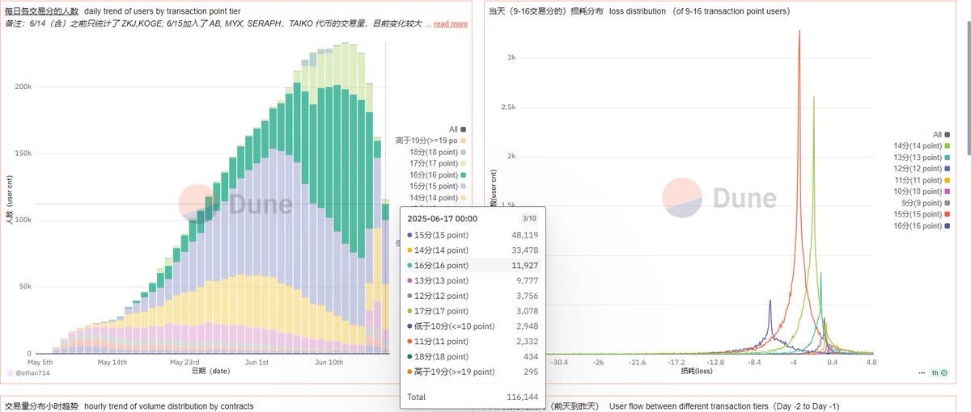The height and width of the screenshot is (412, 971).
Task: Click the 14分(14 point) yellow swatch in daily trend legend
Action: coord(464,198)
